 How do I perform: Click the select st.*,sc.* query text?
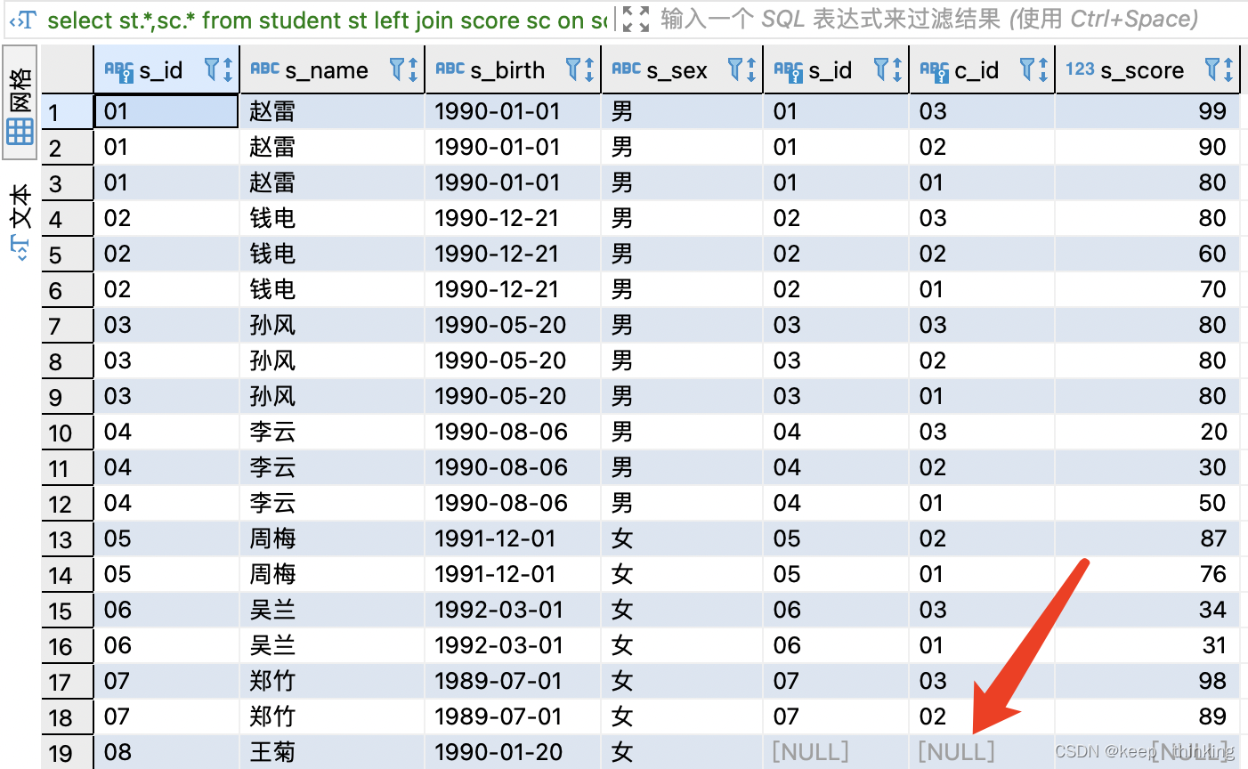point(326,20)
